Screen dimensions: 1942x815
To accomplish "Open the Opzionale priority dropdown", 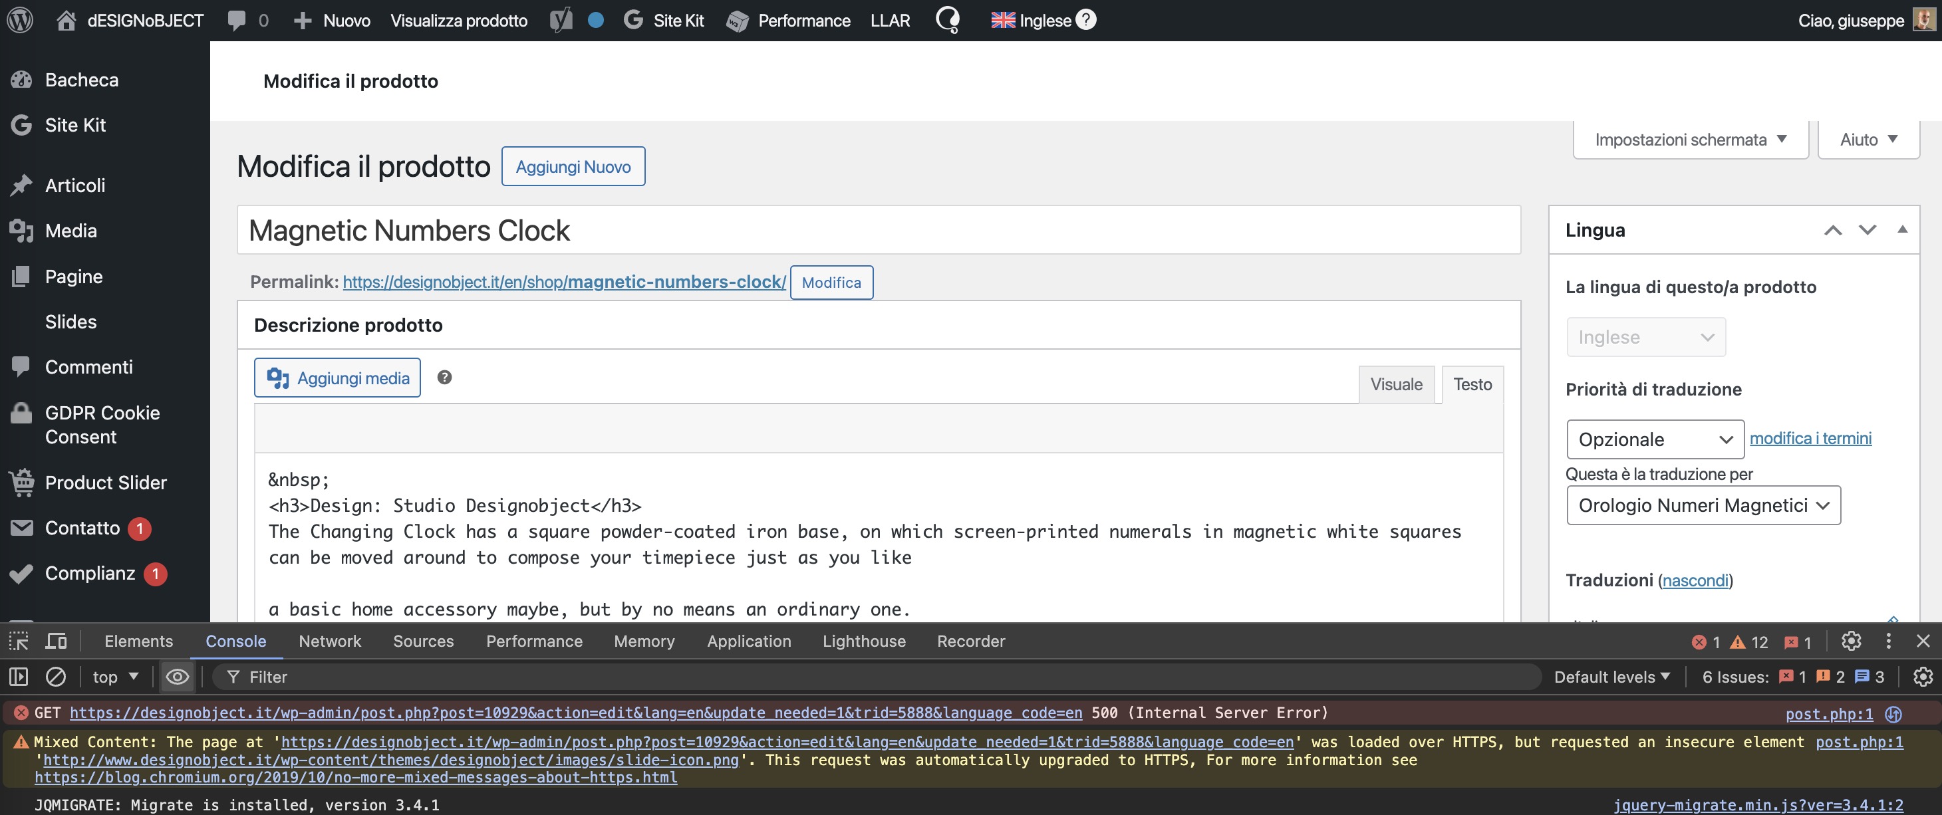I will tap(1655, 439).
